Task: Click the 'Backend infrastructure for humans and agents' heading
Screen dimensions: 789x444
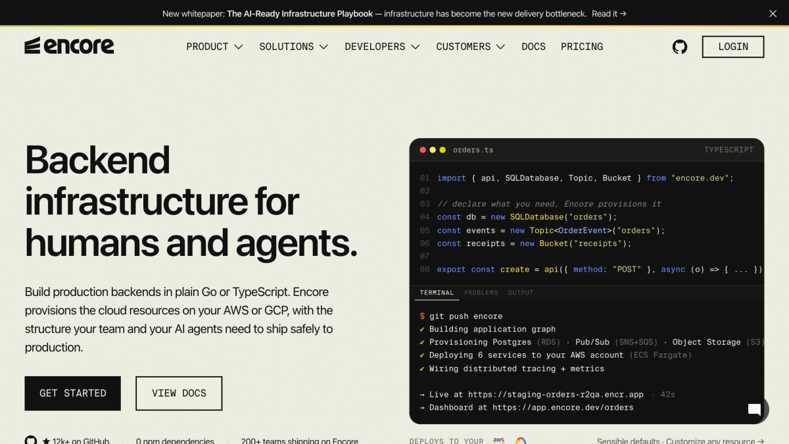Action: [191, 201]
